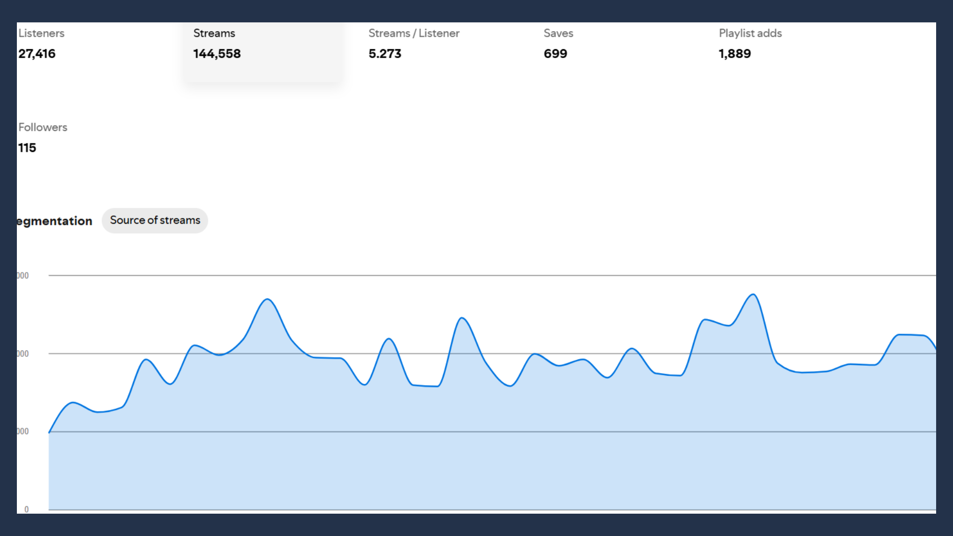Screen dimensions: 953x536
Task: Click the 5.273 streams per listener value
Action: tap(385, 54)
